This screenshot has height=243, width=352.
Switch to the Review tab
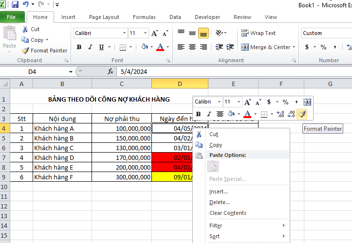(242, 17)
